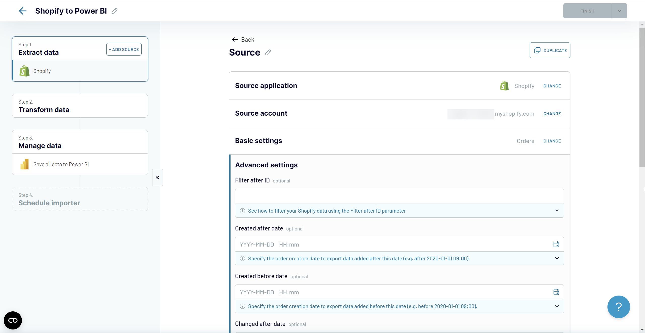645x333 pixels.
Task: Click the black accessibility widget icon
Action: pyautogui.click(x=13, y=320)
